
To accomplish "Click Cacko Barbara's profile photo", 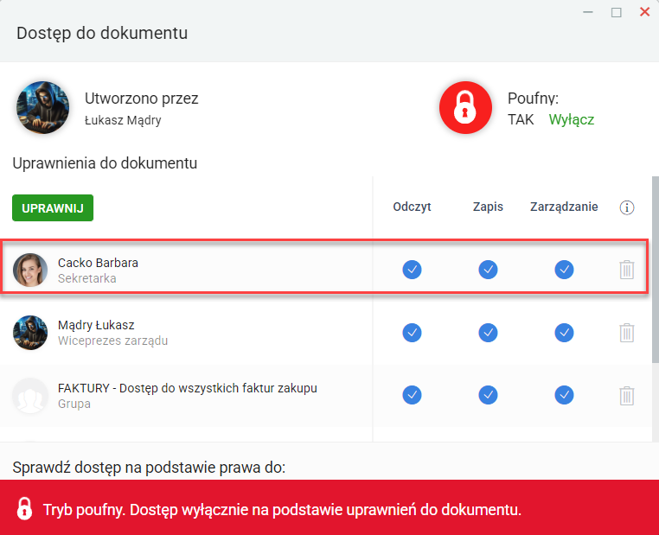I will 30,270.
